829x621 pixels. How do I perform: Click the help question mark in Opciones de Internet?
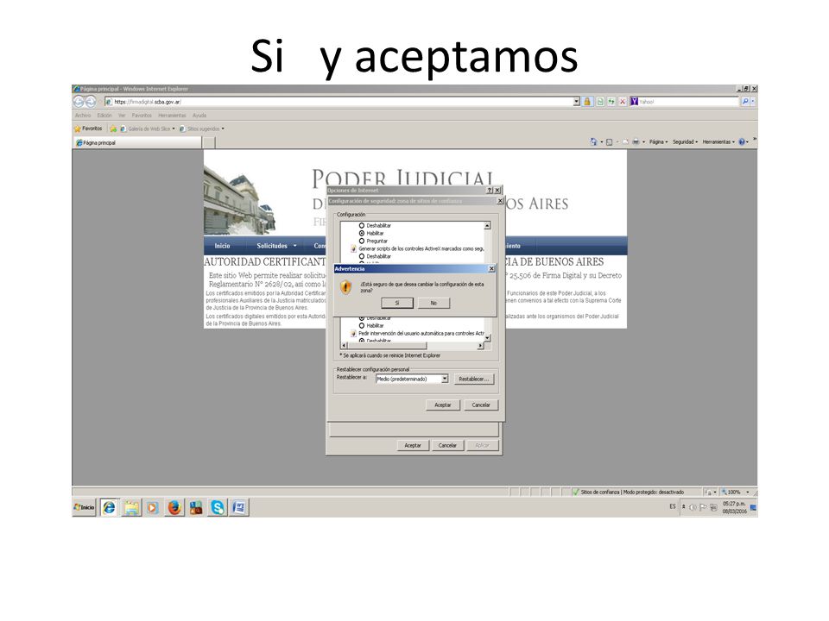[490, 190]
